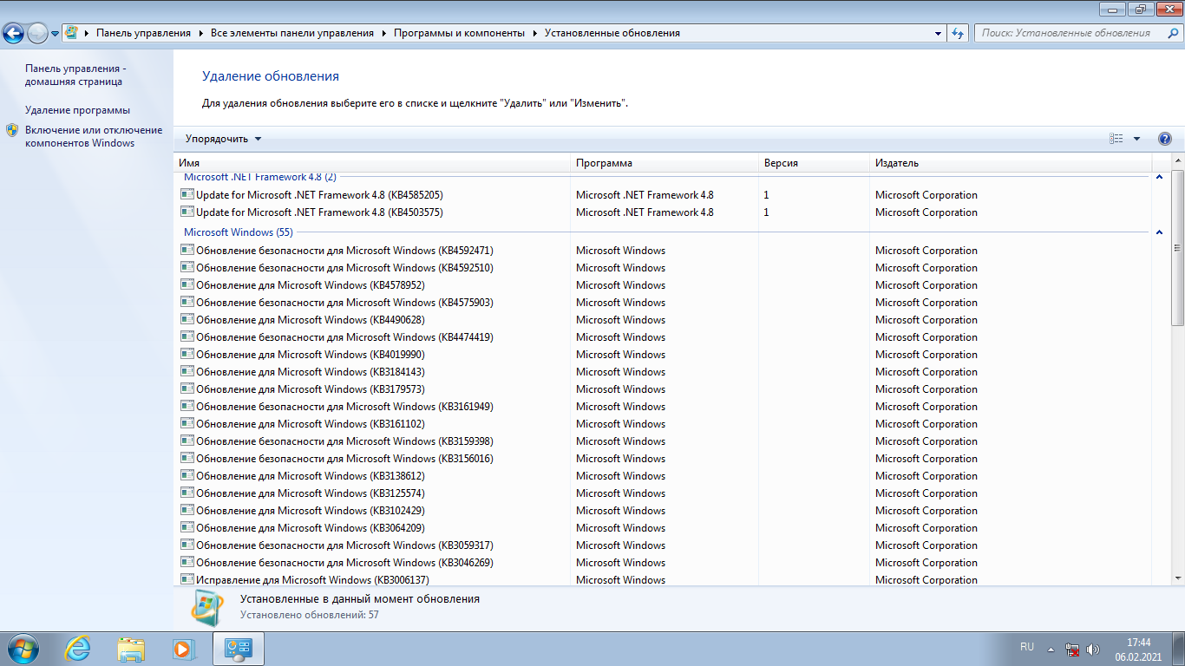Click the icon of update KB4592471
Image resolution: width=1185 pixels, height=666 pixels.
pyautogui.click(x=187, y=250)
